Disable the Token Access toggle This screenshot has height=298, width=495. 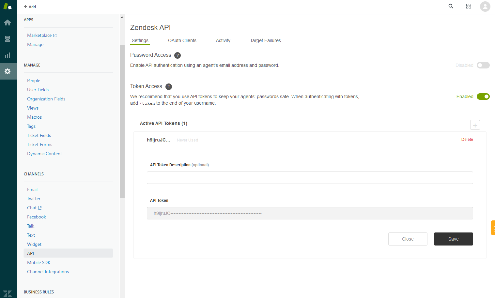[483, 97]
